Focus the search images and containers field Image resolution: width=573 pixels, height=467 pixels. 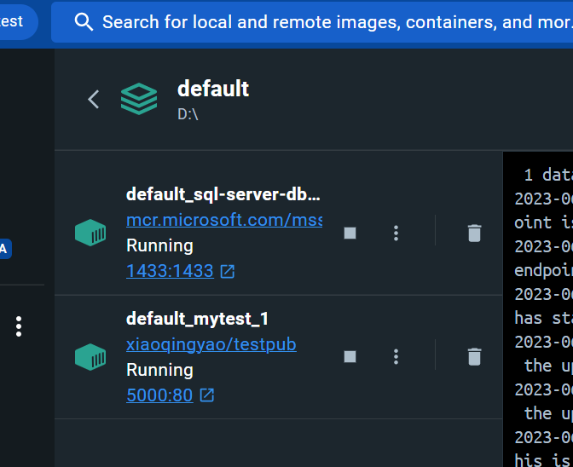[312, 22]
